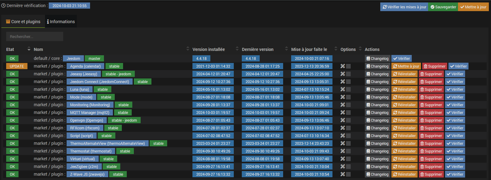Check the box in the Z-Wave JS row
This screenshot has width=491, height=180.
pyautogui.click(x=348, y=174)
